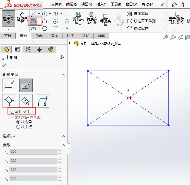Image resolution: width=190 pixels, height=185 pixels.
Task: Click the Zoom to Area icon
Action: pos(173,37)
